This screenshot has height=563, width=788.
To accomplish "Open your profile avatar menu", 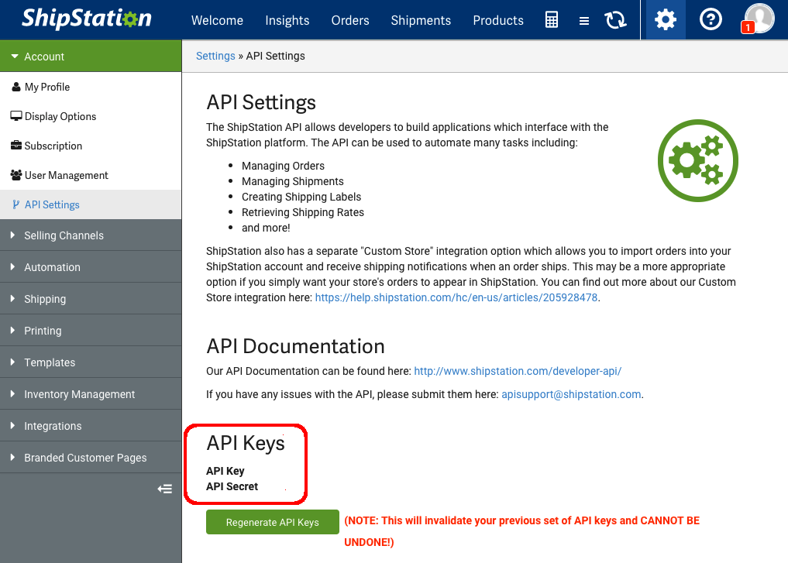I will [759, 19].
